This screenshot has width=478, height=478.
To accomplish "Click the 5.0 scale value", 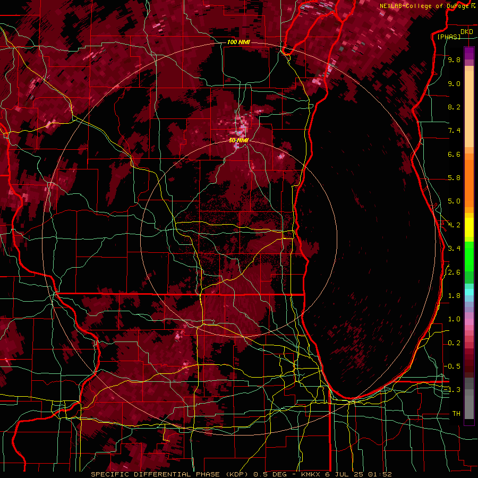I will [x=454, y=201].
